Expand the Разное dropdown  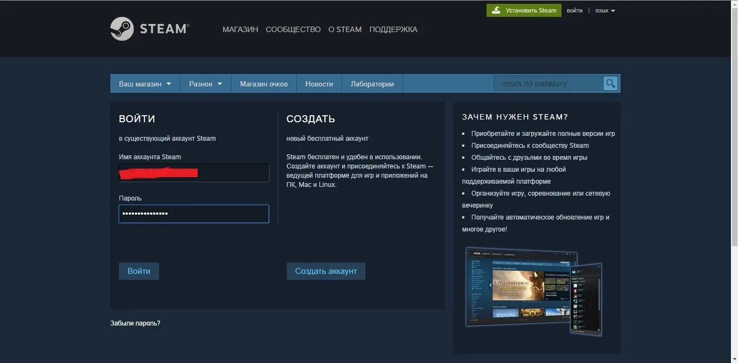point(206,84)
